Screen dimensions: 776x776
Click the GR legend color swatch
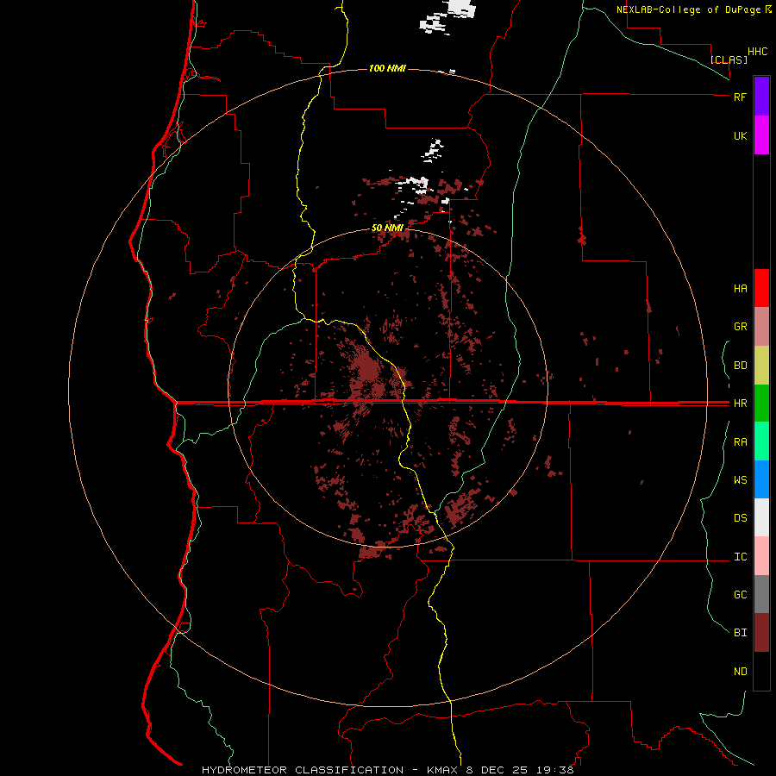click(761, 327)
